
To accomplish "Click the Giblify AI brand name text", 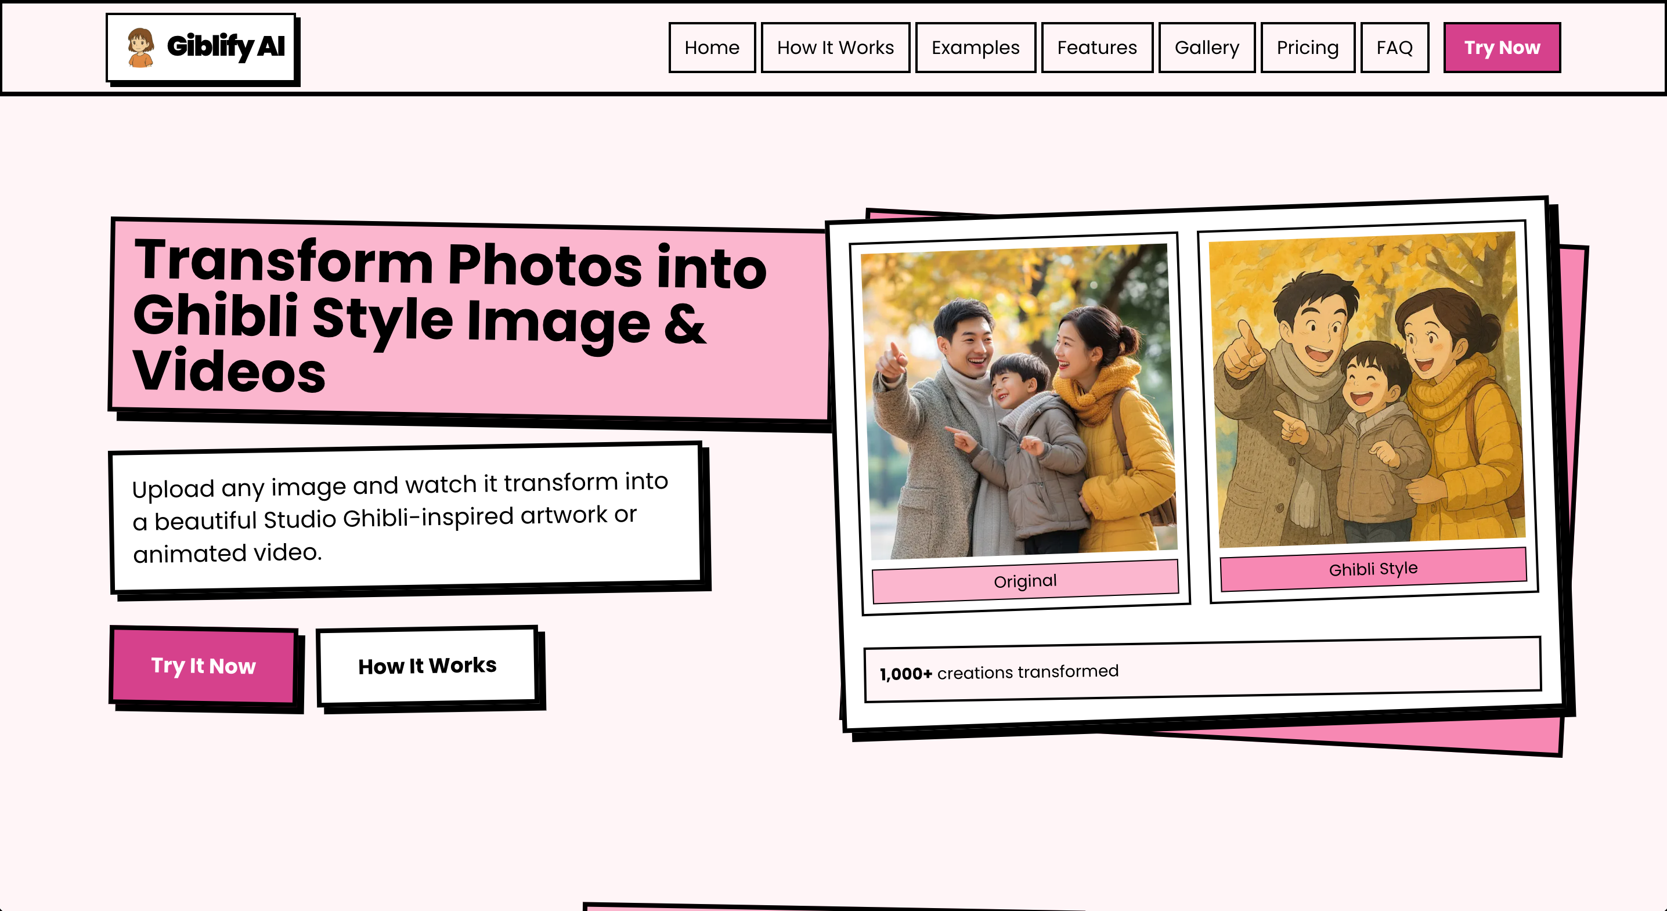I will pyautogui.click(x=226, y=46).
